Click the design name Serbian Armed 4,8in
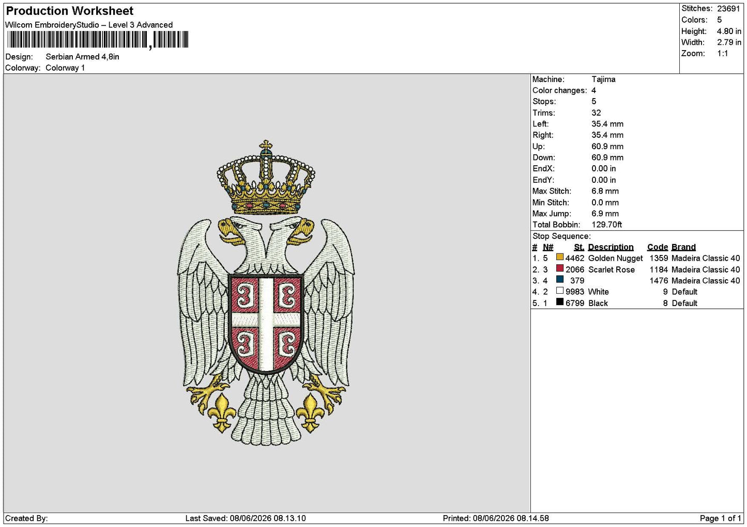The image size is (747, 527). 82,57
